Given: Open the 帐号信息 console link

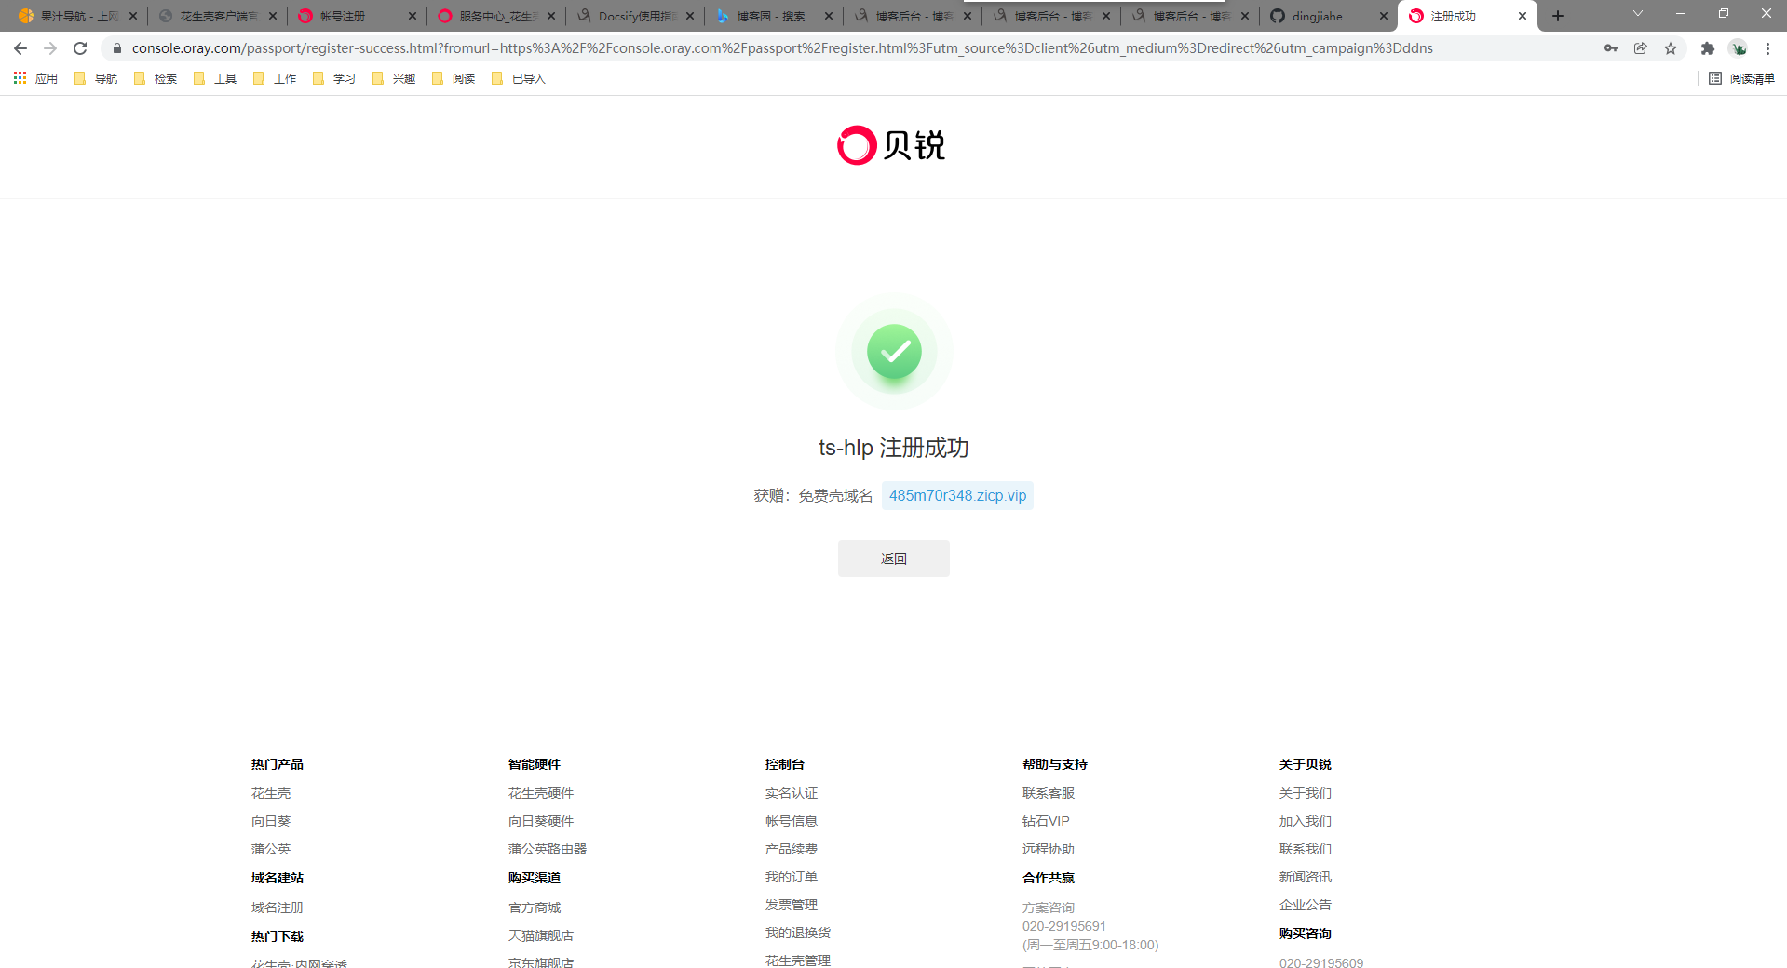Looking at the screenshot, I should click(792, 821).
